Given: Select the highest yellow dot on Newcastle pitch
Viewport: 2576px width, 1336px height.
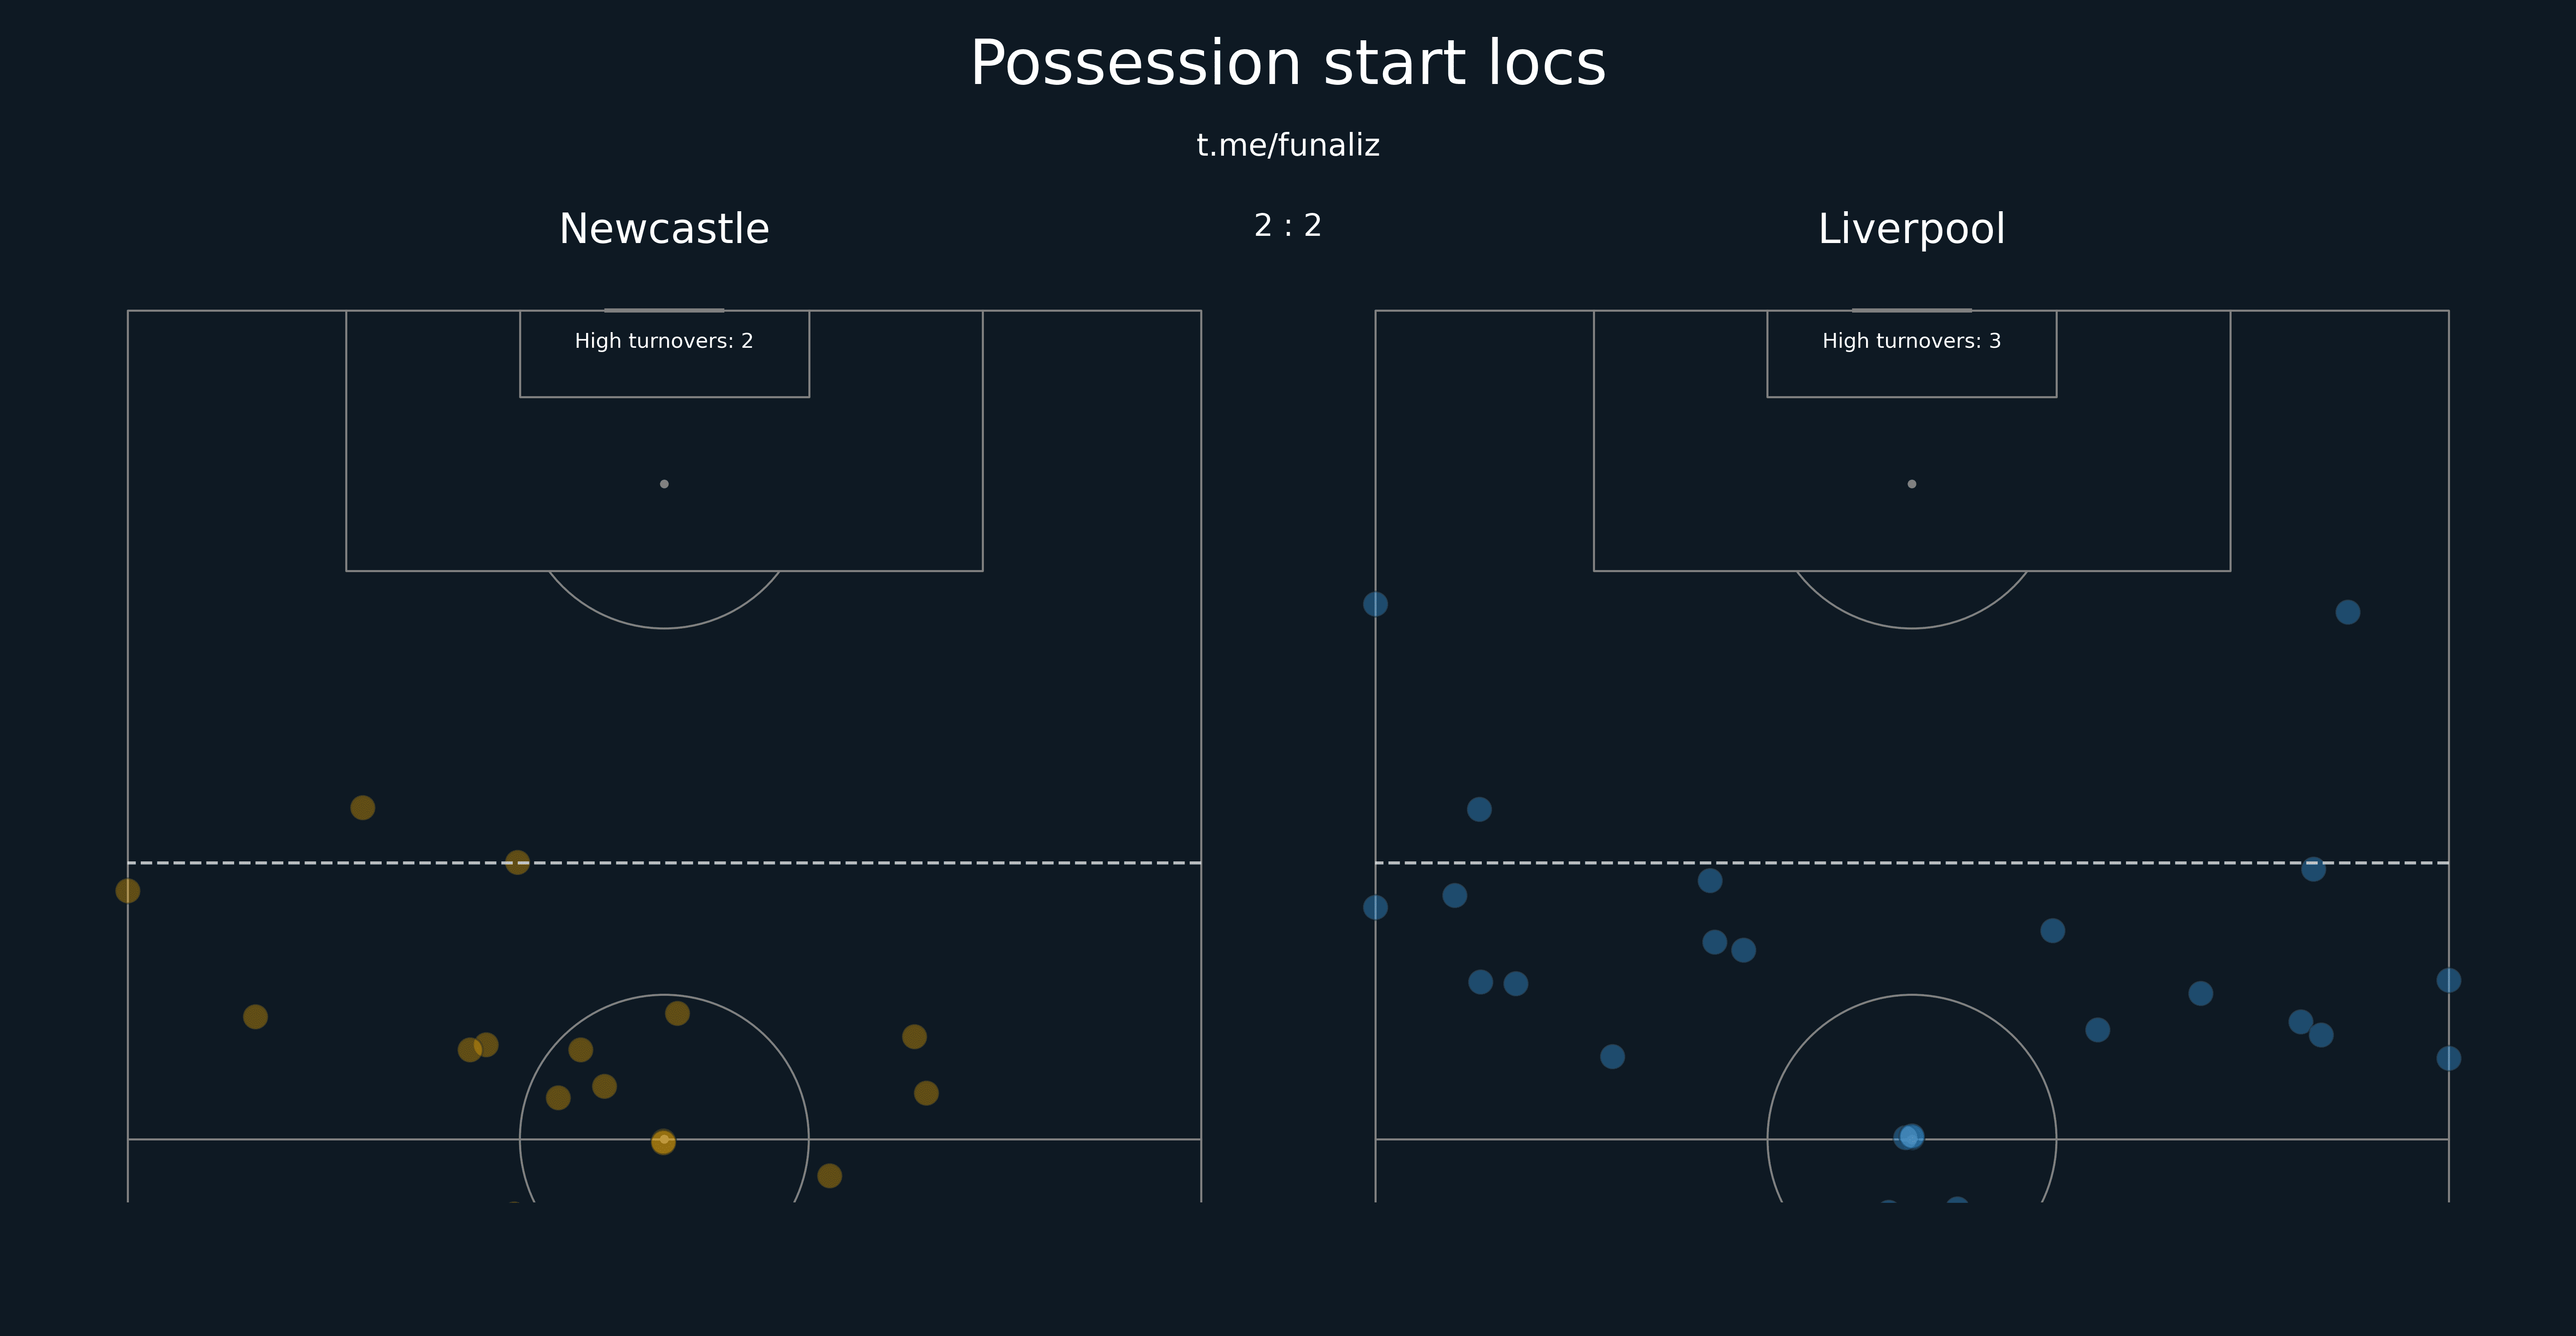Looking at the screenshot, I should coord(363,807).
